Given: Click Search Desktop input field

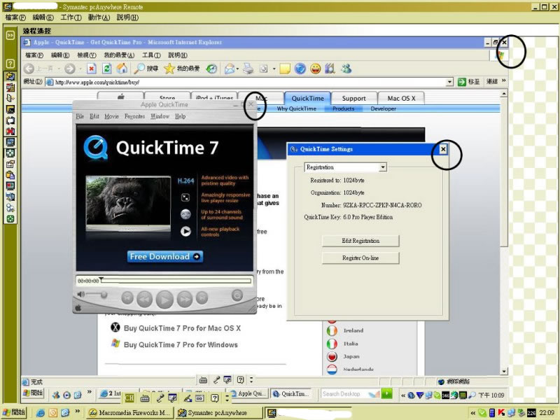Looking at the screenshot, I should [x=345, y=394].
